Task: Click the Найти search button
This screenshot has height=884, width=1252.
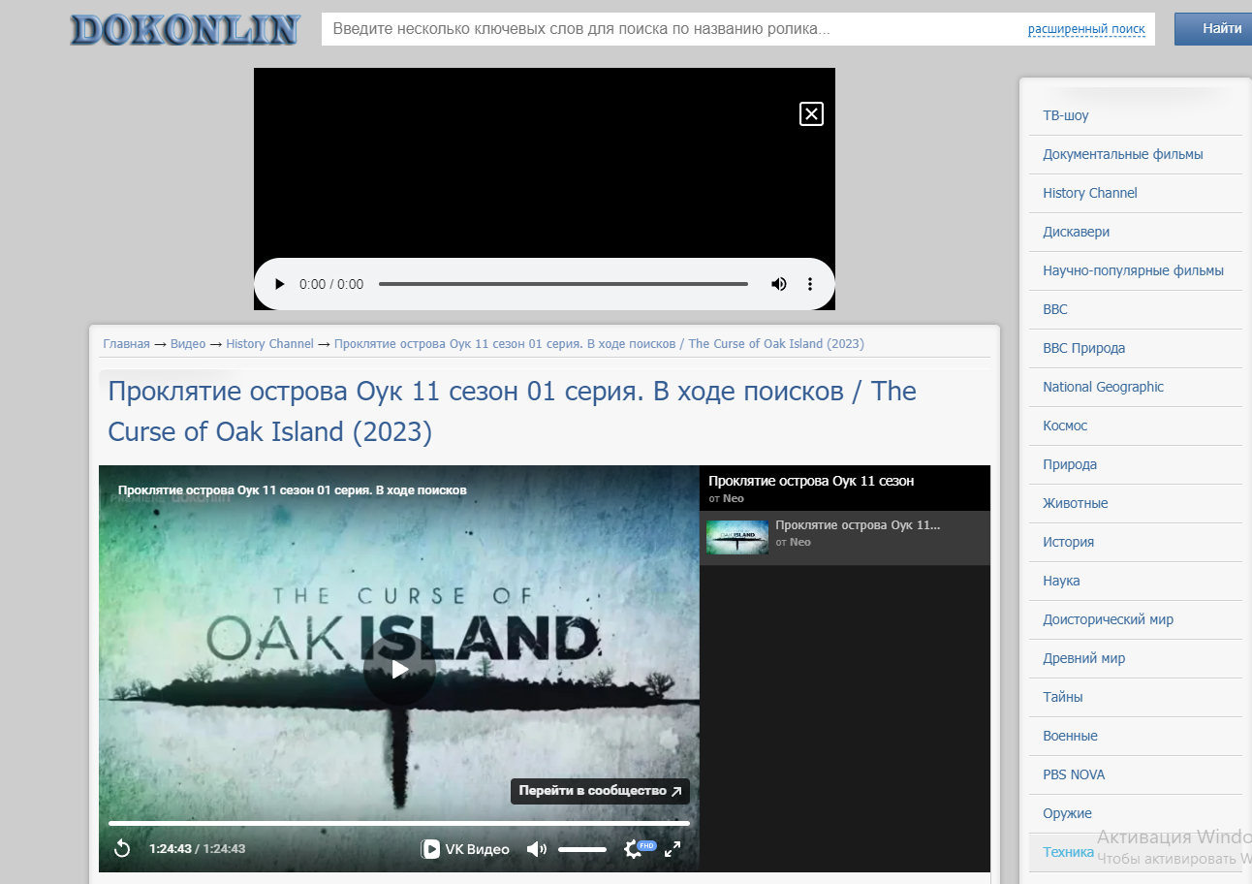Action: click(1215, 29)
